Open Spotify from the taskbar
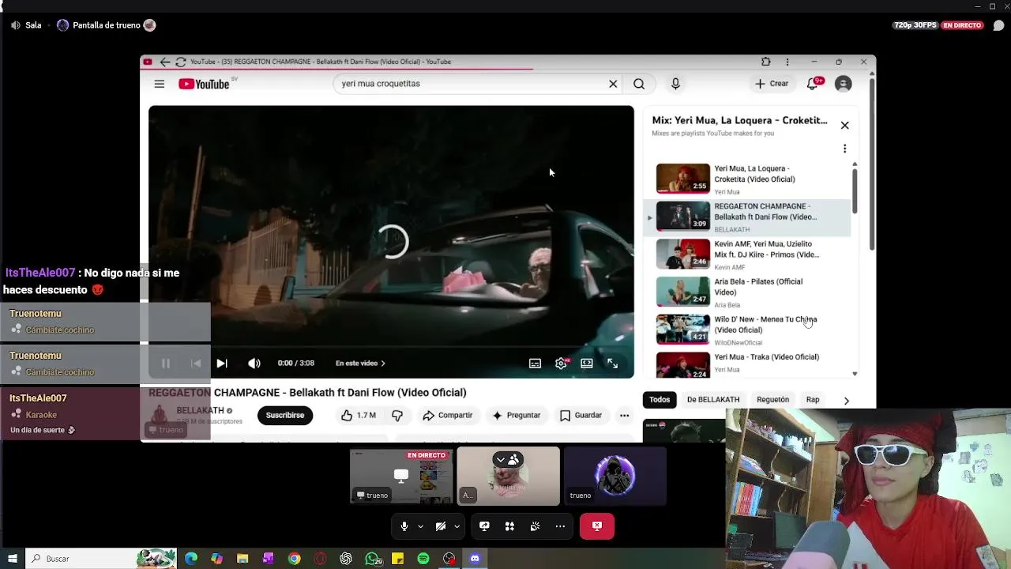This screenshot has height=569, width=1011. [x=423, y=559]
